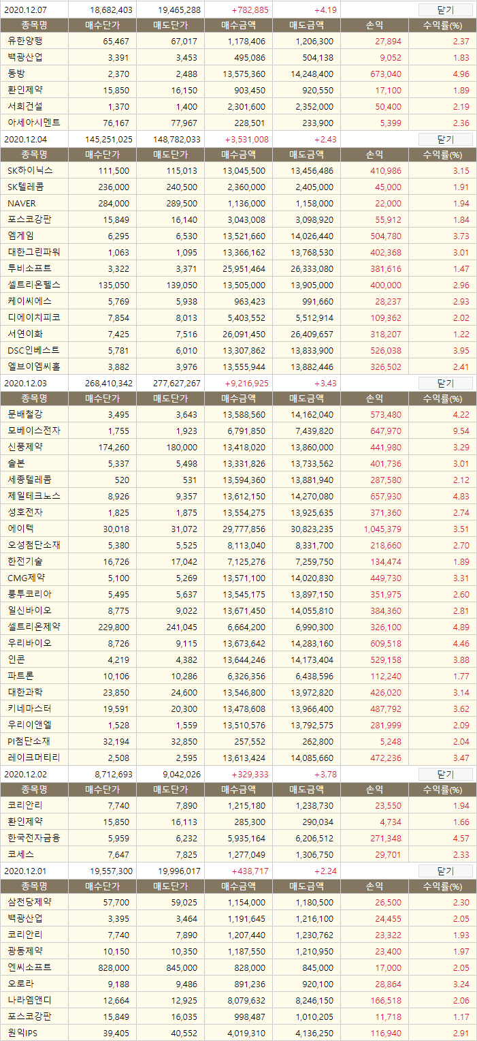
Task: Click stock name 오성첨단소재
Action: coord(34,545)
